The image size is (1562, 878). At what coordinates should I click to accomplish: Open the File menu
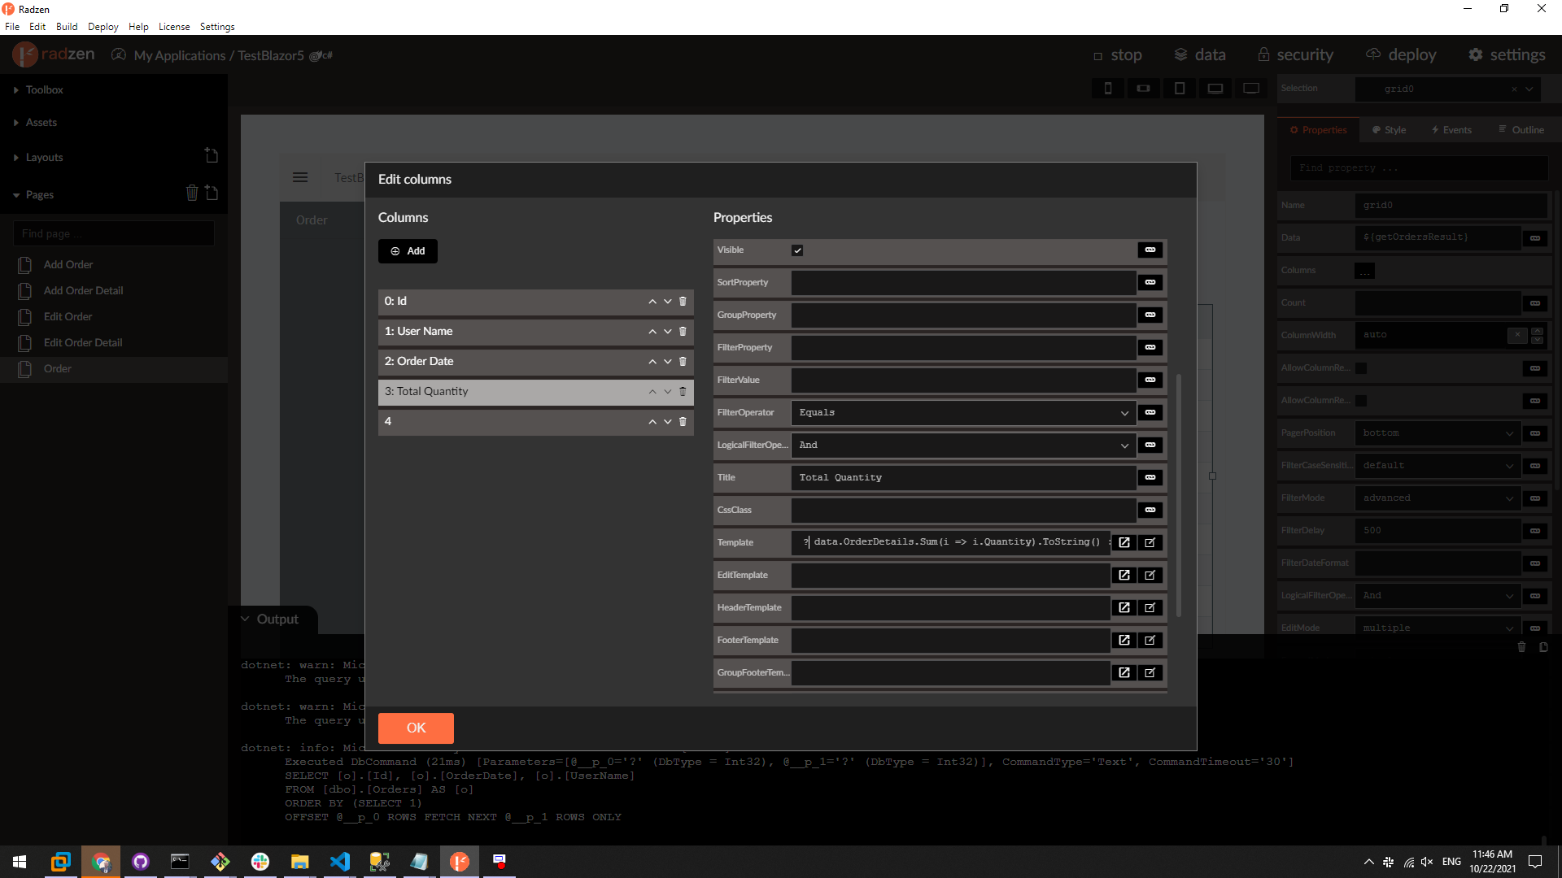tap(12, 27)
